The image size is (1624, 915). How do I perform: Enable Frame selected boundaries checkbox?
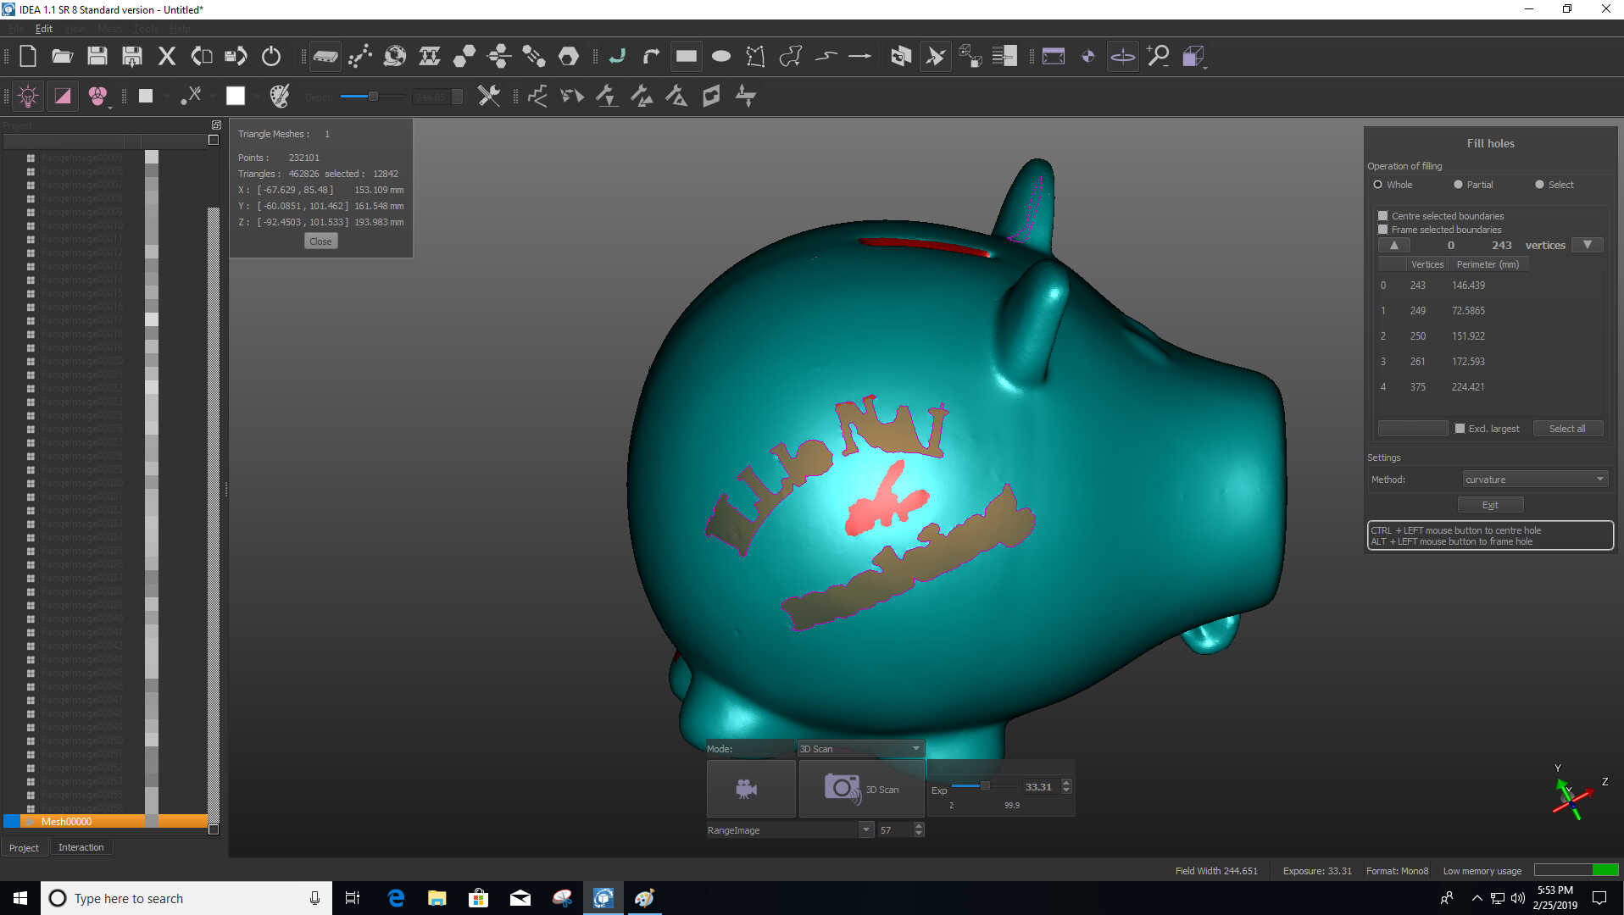pos(1382,230)
